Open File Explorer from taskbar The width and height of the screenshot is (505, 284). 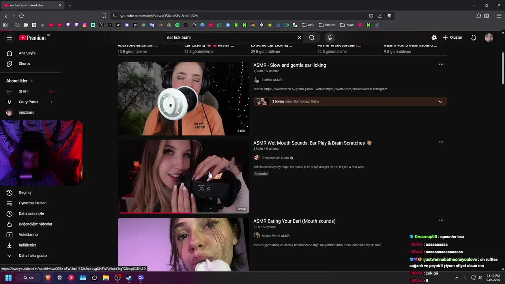pyautogui.click(x=106, y=278)
